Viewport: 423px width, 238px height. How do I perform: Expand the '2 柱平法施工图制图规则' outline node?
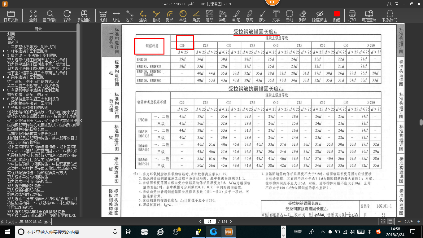click(3, 51)
